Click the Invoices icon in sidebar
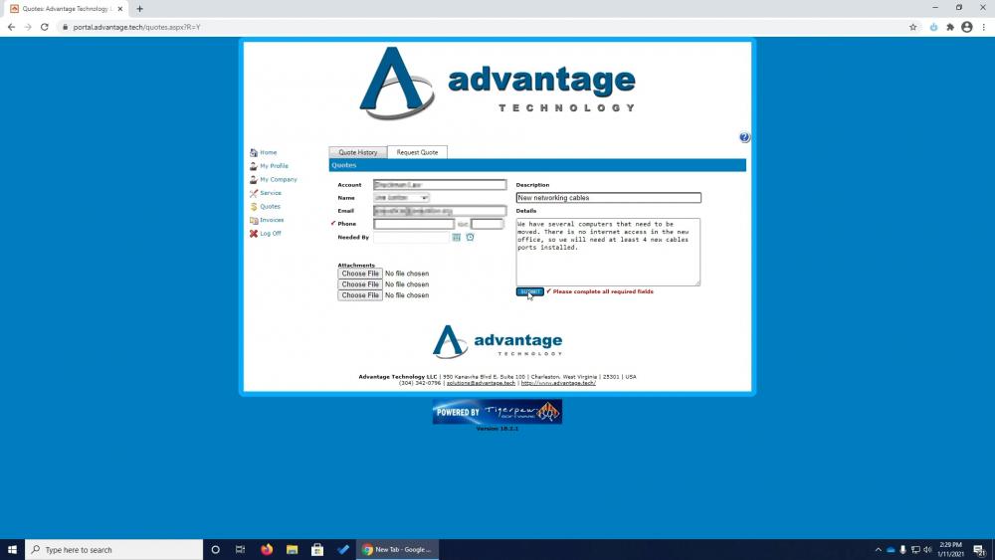The image size is (995, 560). point(253,220)
